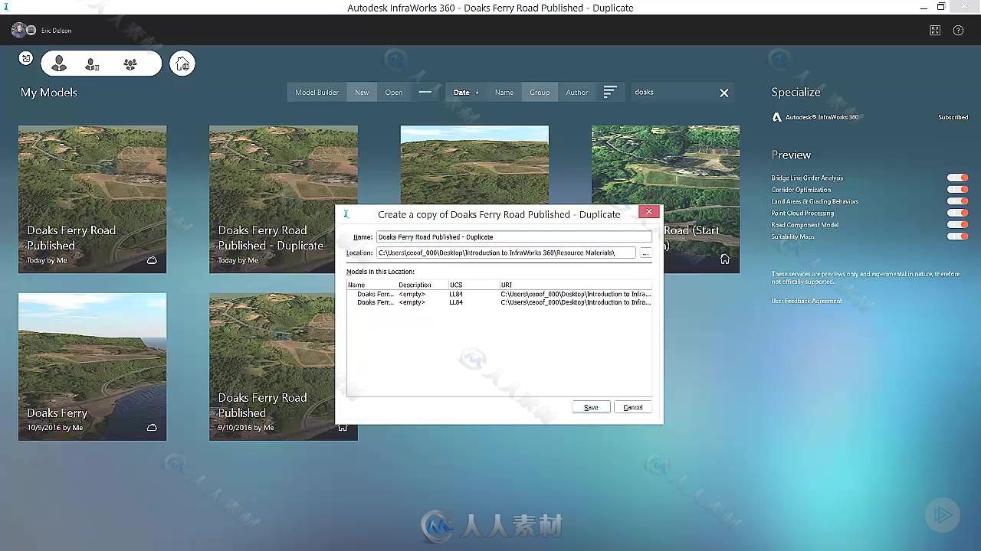Open Doaks Ferry Road Published - Duplicate thumbnail
981x551 pixels.
[x=283, y=199]
